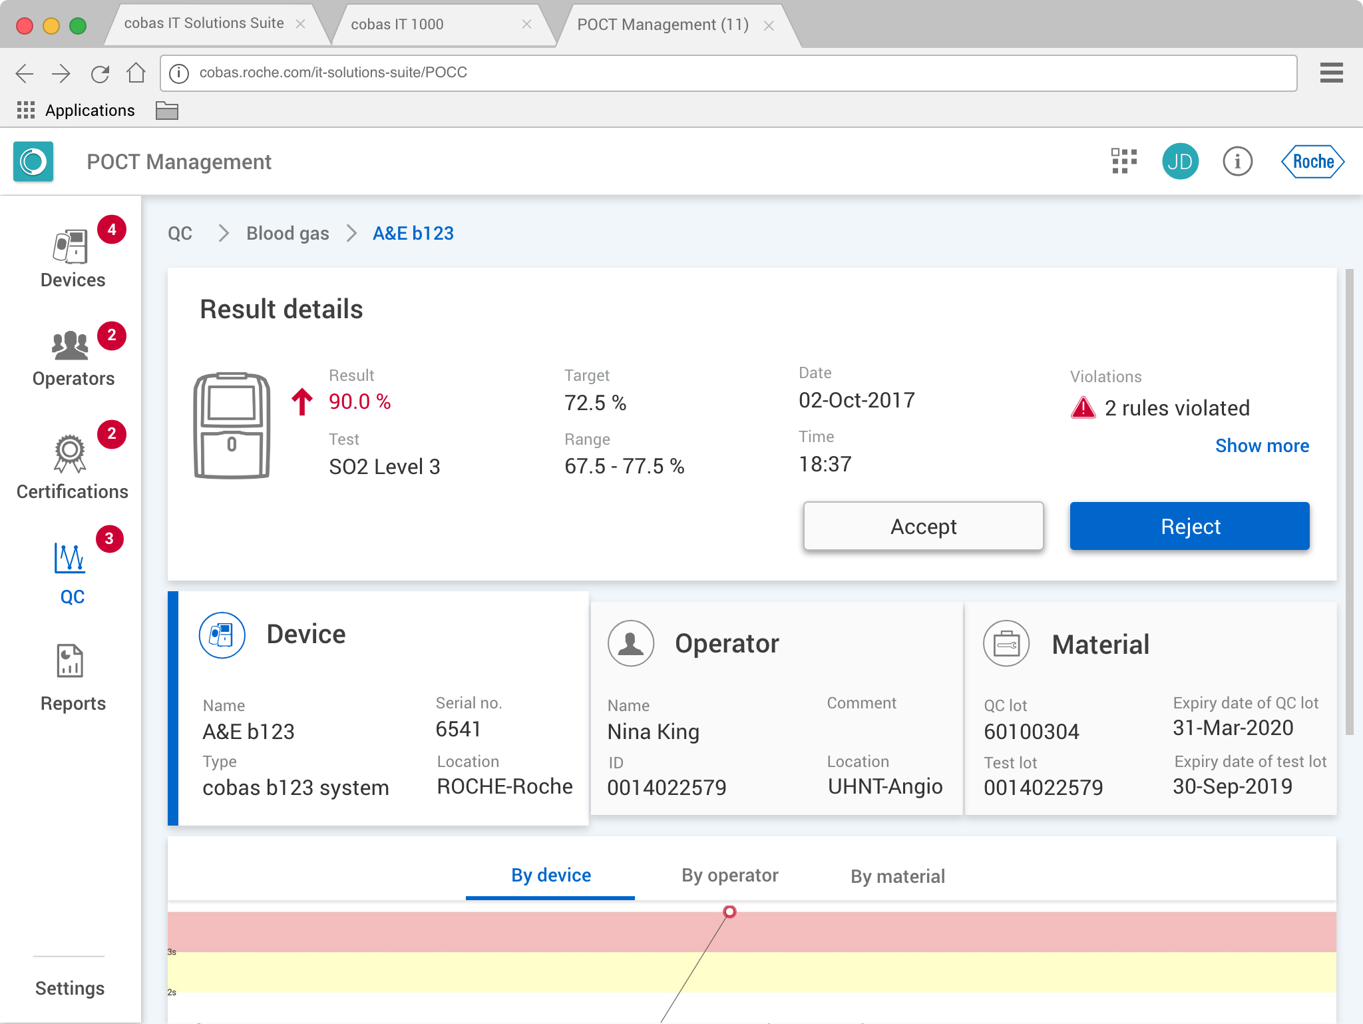The image size is (1363, 1024).
Task: Click the QC chart sidebar icon
Action: [x=71, y=558]
